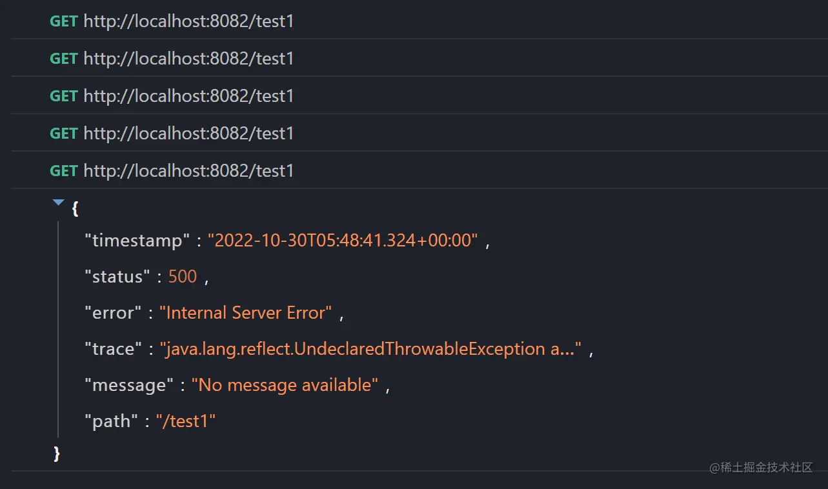Click the closing curly brace of JSON
Screen dimensions: 828x489
[x=57, y=453]
